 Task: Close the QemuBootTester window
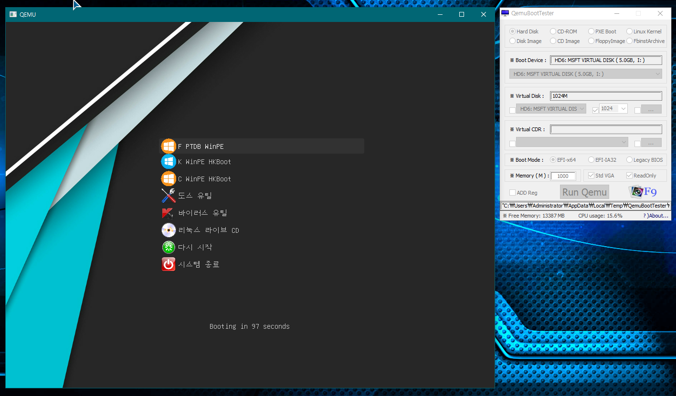coord(660,13)
